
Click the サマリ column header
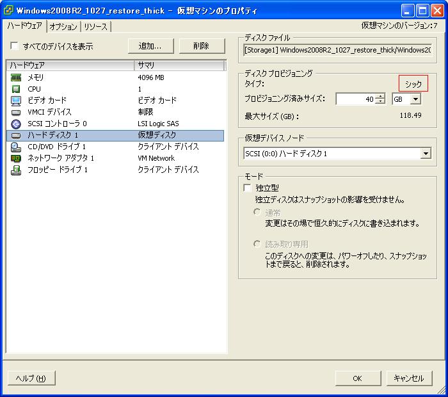(x=179, y=65)
